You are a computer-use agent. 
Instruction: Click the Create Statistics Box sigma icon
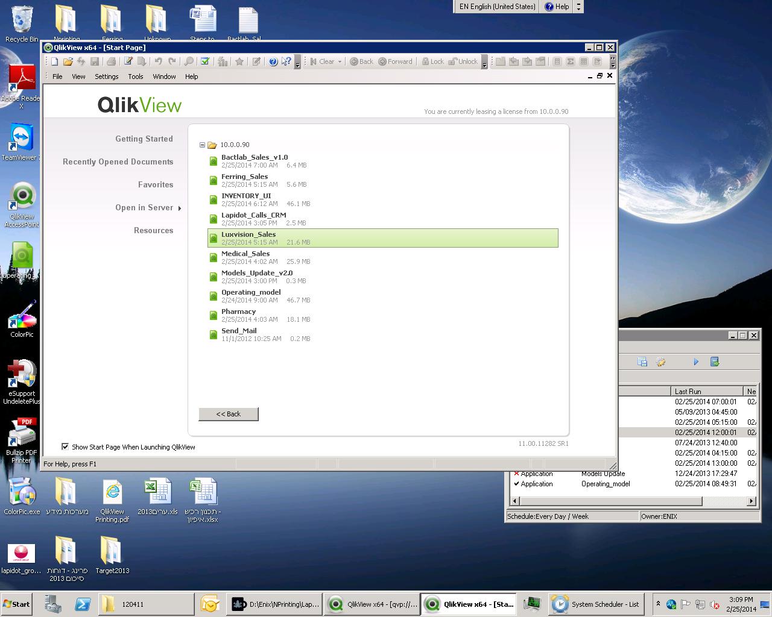tap(571, 61)
